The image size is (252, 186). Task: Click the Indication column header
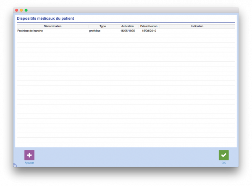[197, 26]
